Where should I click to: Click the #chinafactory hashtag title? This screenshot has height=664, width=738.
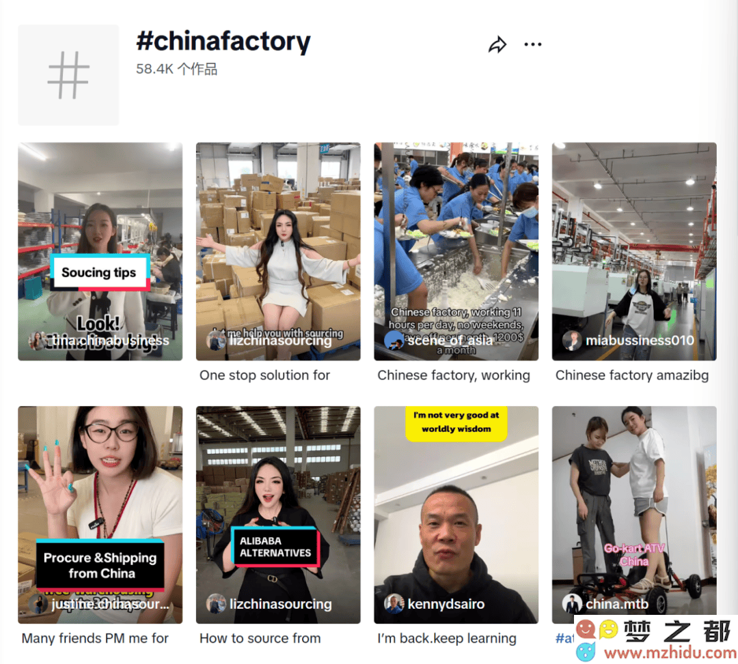click(x=223, y=42)
